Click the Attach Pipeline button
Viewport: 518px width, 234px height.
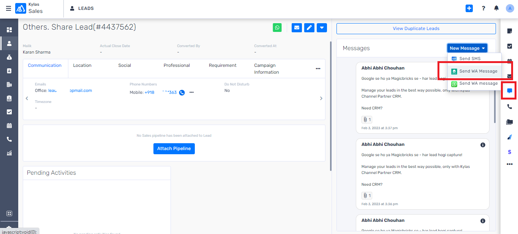[x=174, y=149]
